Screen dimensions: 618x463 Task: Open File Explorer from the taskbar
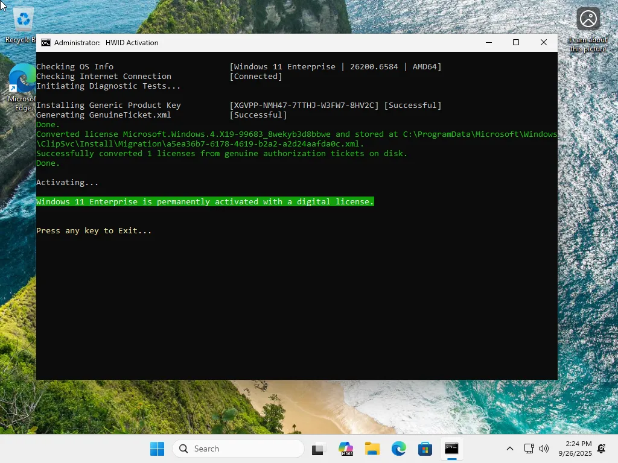pyautogui.click(x=372, y=449)
